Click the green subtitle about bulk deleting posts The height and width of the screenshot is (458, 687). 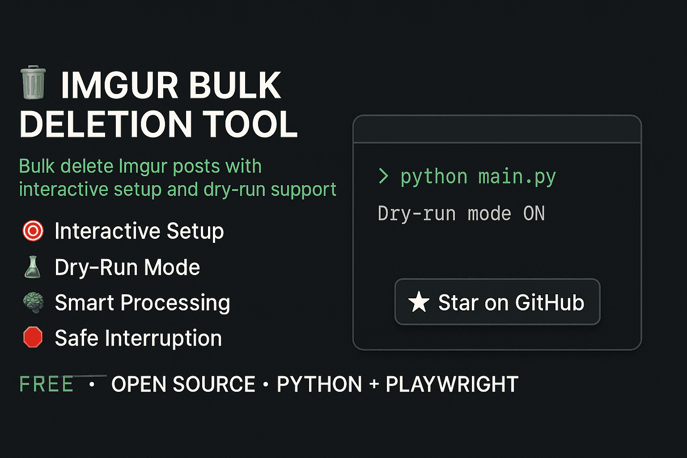click(177, 178)
